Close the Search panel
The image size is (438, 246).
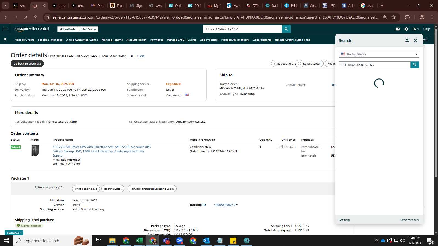coord(416,40)
